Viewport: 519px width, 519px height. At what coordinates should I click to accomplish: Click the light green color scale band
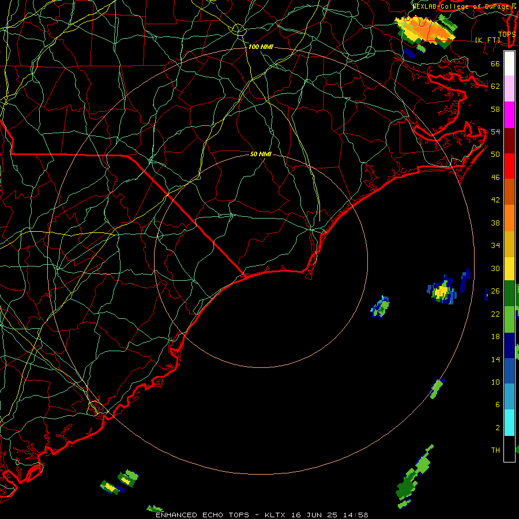(x=509, y=319)
